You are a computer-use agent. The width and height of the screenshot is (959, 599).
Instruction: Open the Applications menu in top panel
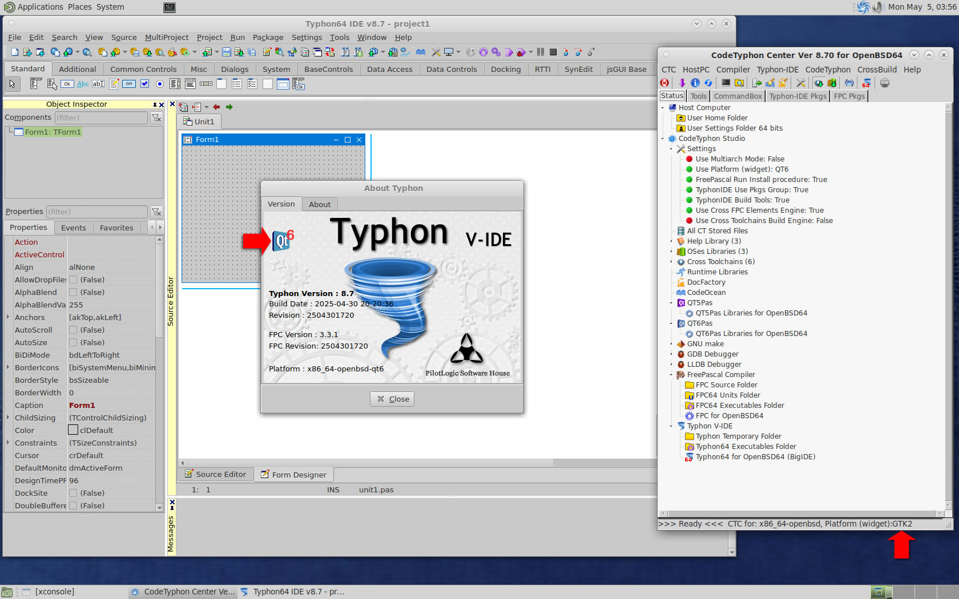tap(40, 7)
